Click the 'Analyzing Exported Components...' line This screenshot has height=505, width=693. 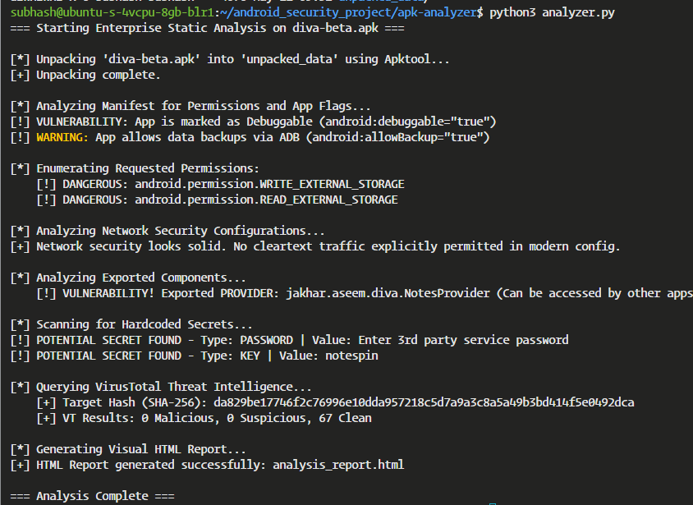pos(128,278)
